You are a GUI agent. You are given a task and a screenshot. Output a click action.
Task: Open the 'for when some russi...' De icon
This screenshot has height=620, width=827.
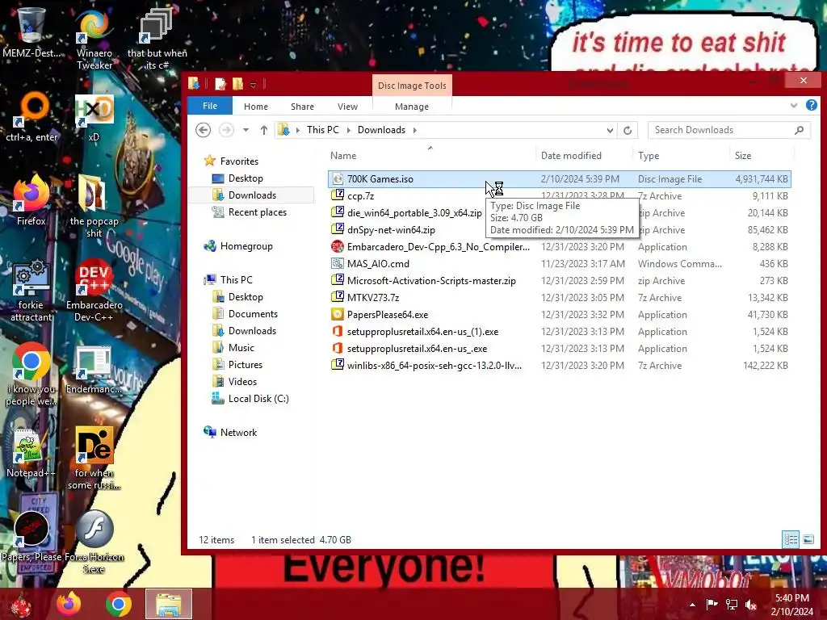(x=94, y=458)
